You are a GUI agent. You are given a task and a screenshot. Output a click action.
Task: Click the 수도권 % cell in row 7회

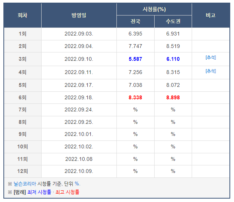click(173, 110)
